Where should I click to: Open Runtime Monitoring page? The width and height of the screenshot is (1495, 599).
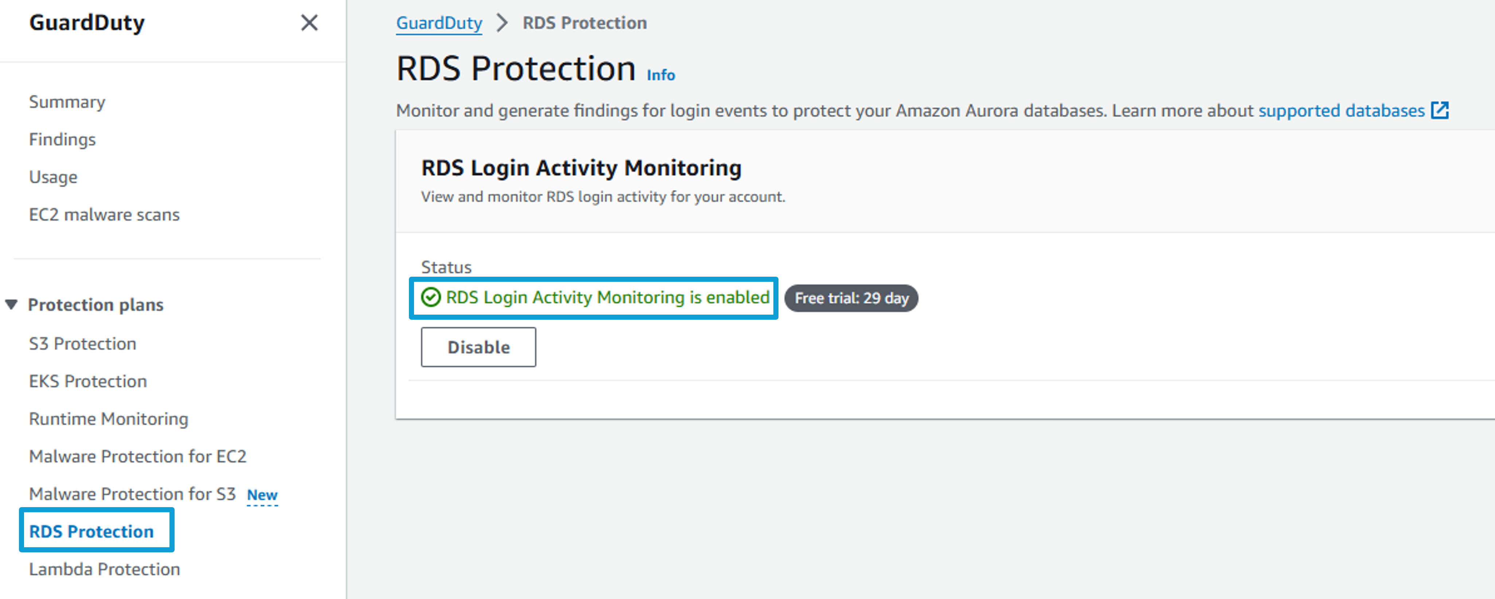(109, 419)
